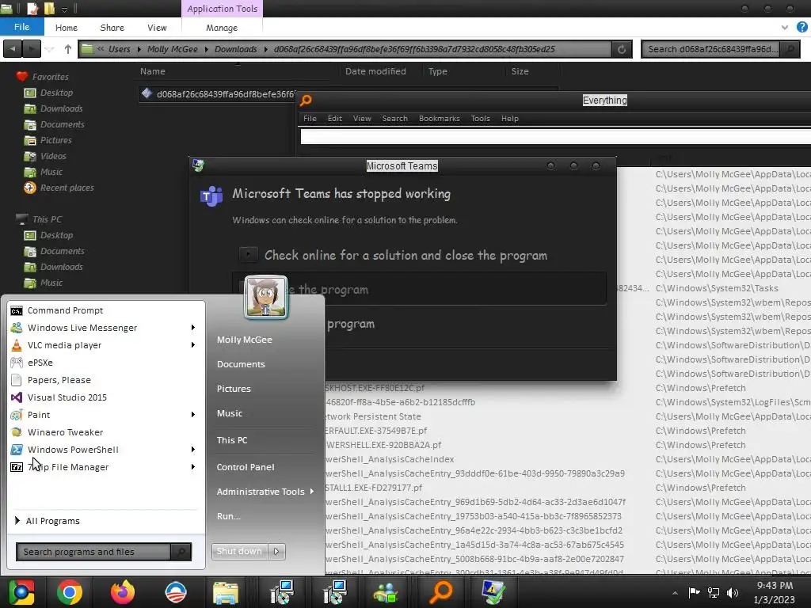Click the Chrome icon on the taskbar
The height and width of the screenshot is (608, 811).
coord(70,592)
